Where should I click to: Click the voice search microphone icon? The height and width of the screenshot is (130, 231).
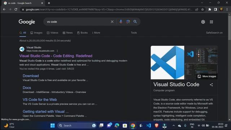click(x=121, y=22)
